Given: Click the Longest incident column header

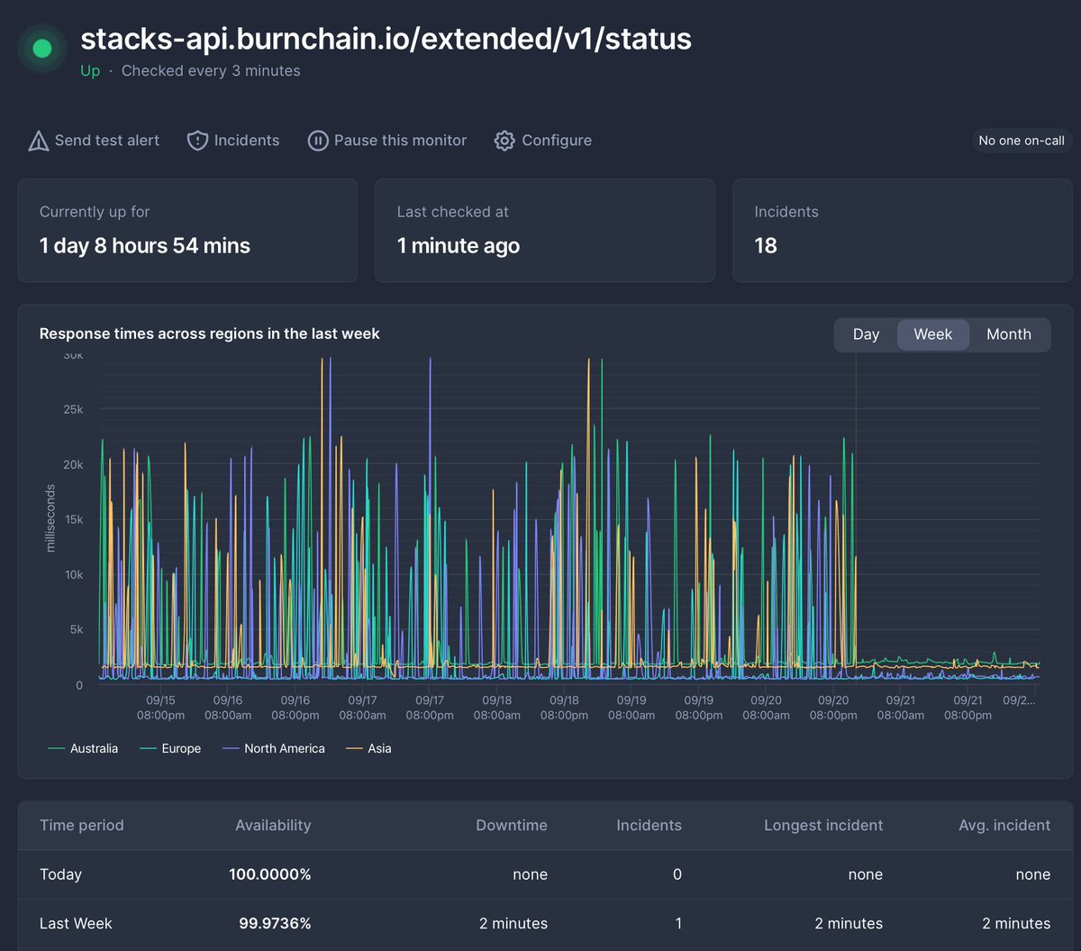Looking at the screenshot, I should (x=823, y=825).
